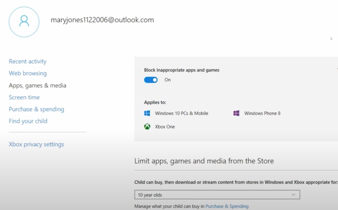Open Find your child
This screenshot has width=338, height=210.
pyautogui.click(x=28, y=121)
